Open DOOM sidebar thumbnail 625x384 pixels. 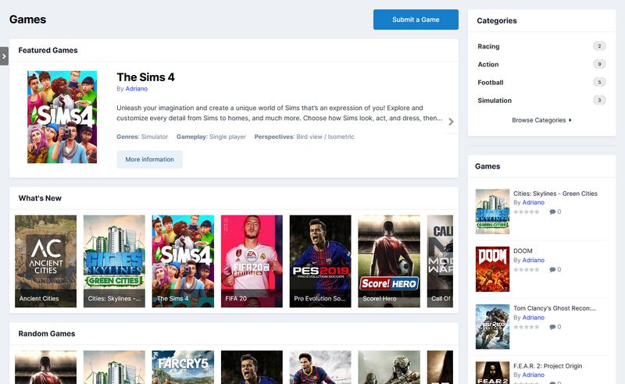(492, 269)
